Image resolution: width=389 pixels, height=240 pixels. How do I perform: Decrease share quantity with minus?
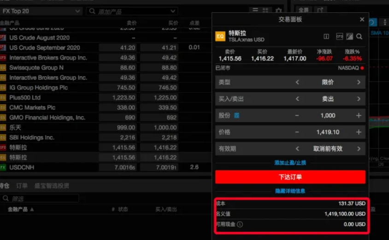pos(297,116)
